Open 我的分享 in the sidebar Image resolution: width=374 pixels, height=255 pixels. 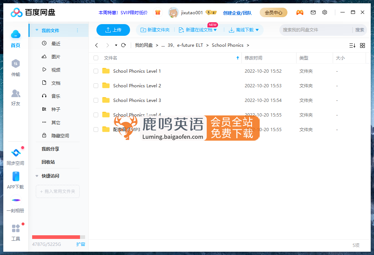(50, 149)
